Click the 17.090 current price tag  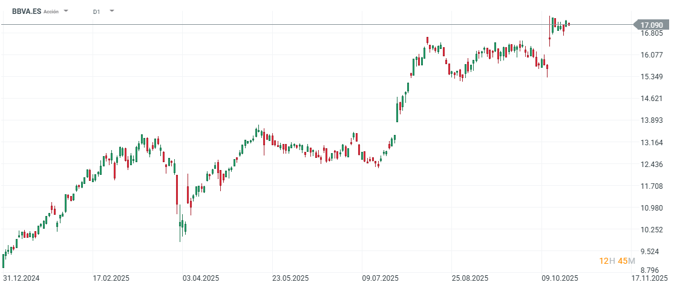click(651, 25)
